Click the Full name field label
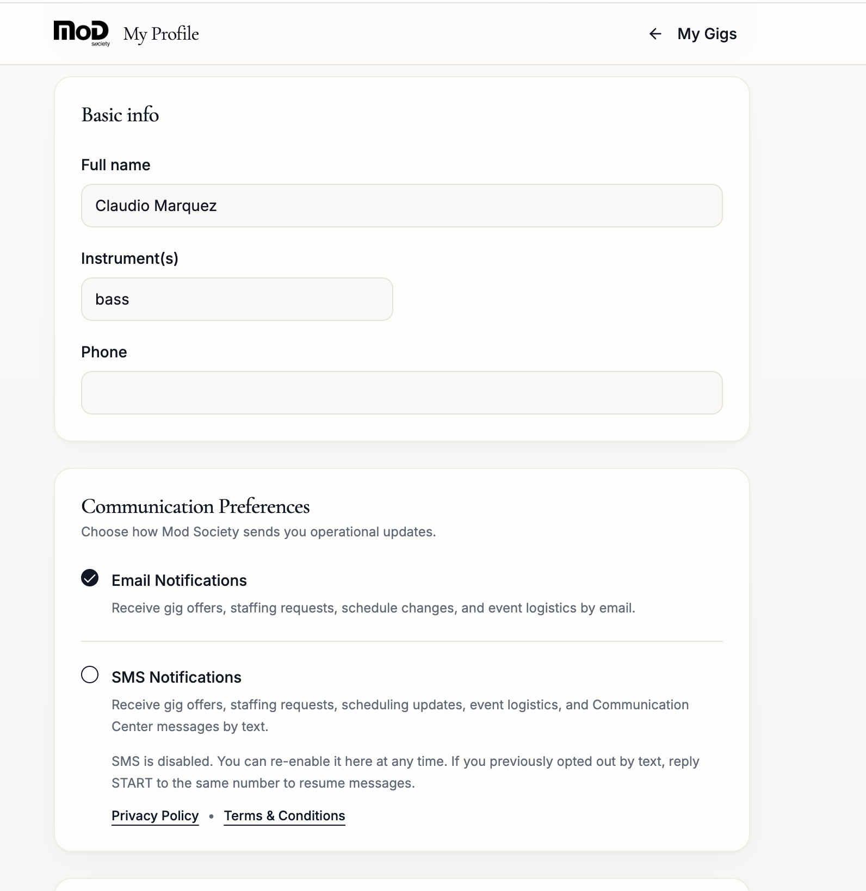Screen dimensions: 866x891 (116, 165)
